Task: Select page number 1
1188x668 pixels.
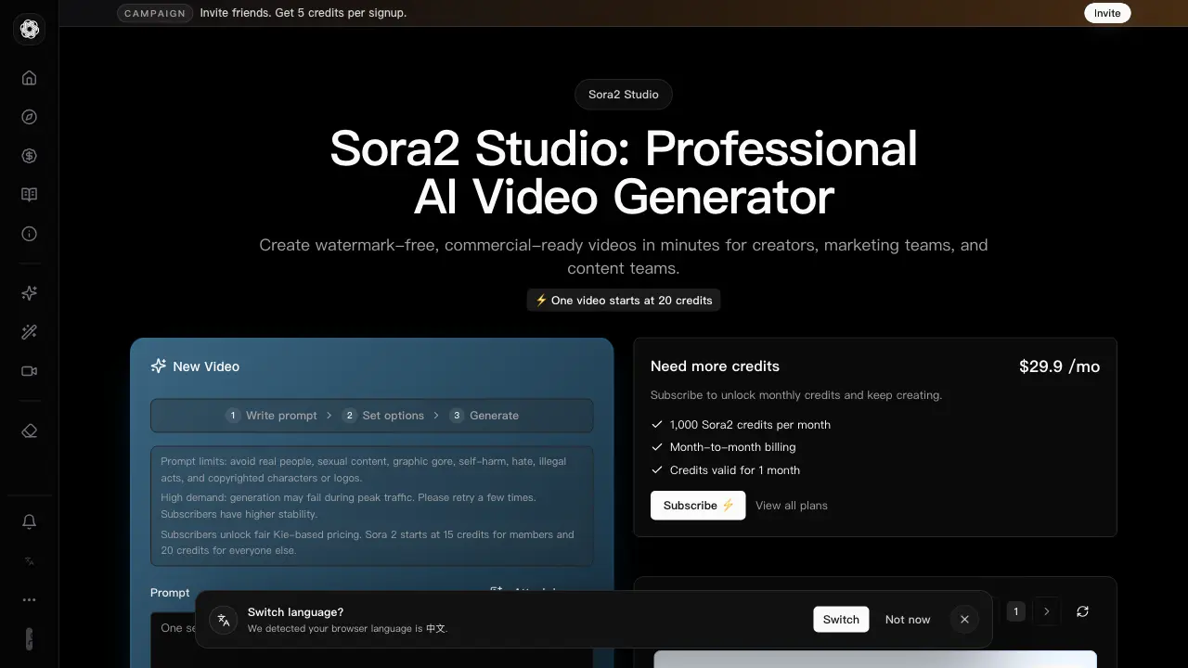Action: 1016,611
